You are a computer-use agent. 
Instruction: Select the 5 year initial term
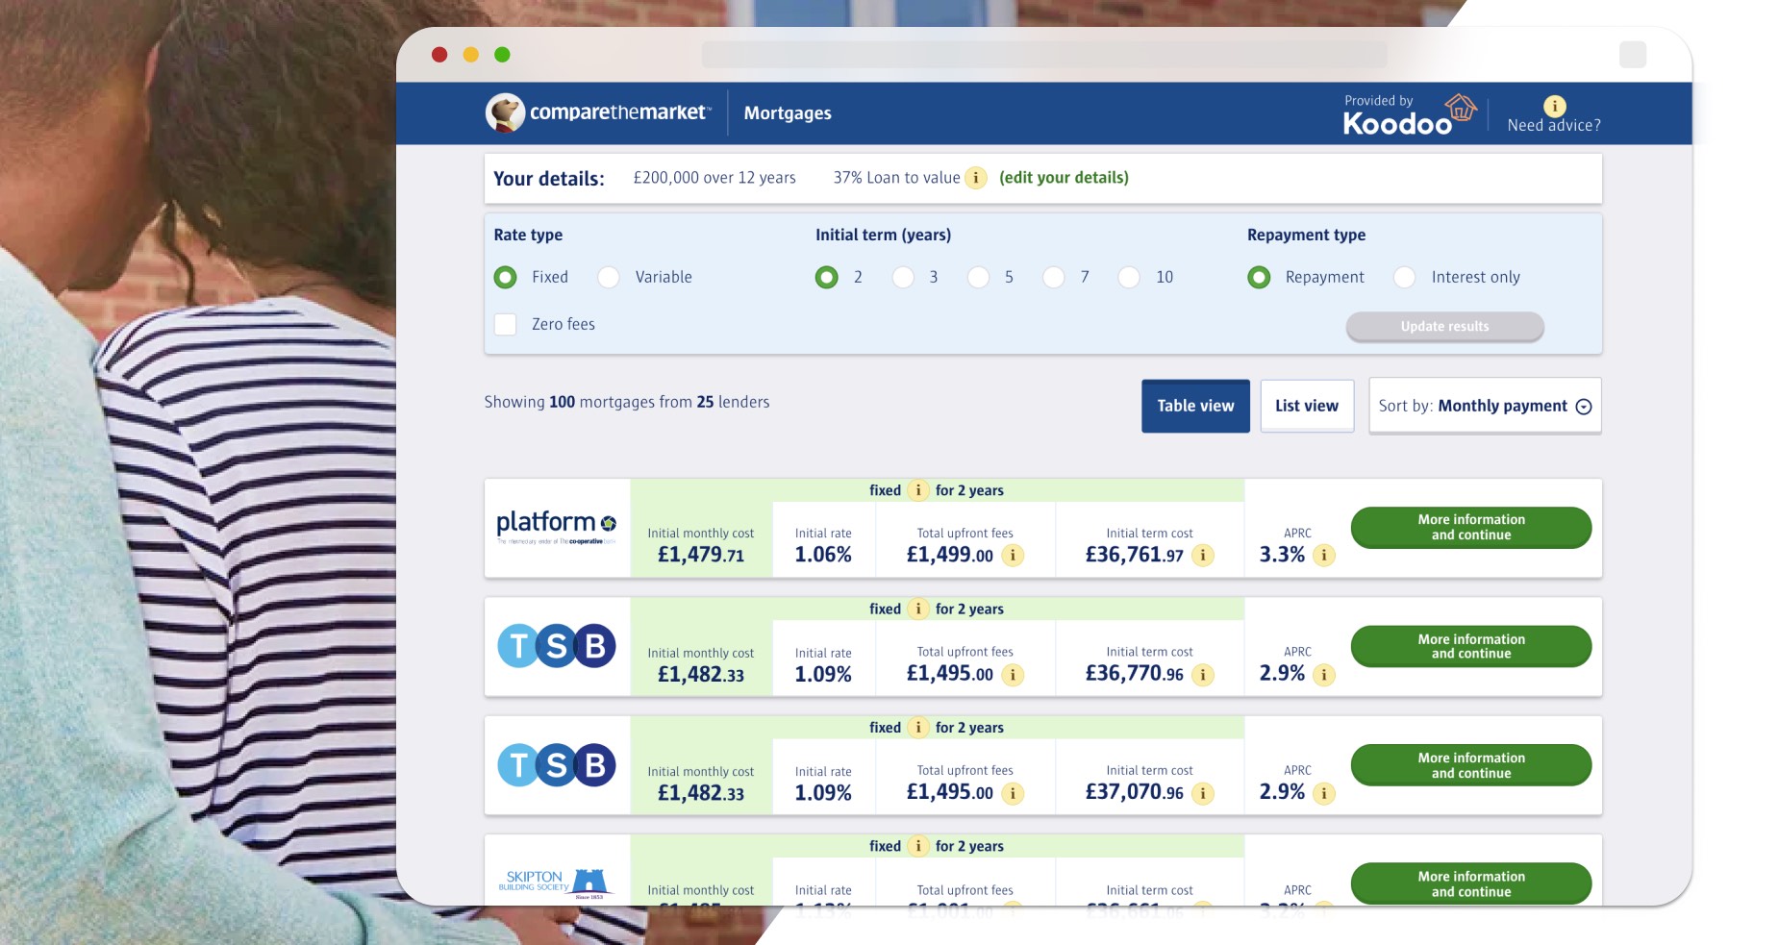(978, 278)
